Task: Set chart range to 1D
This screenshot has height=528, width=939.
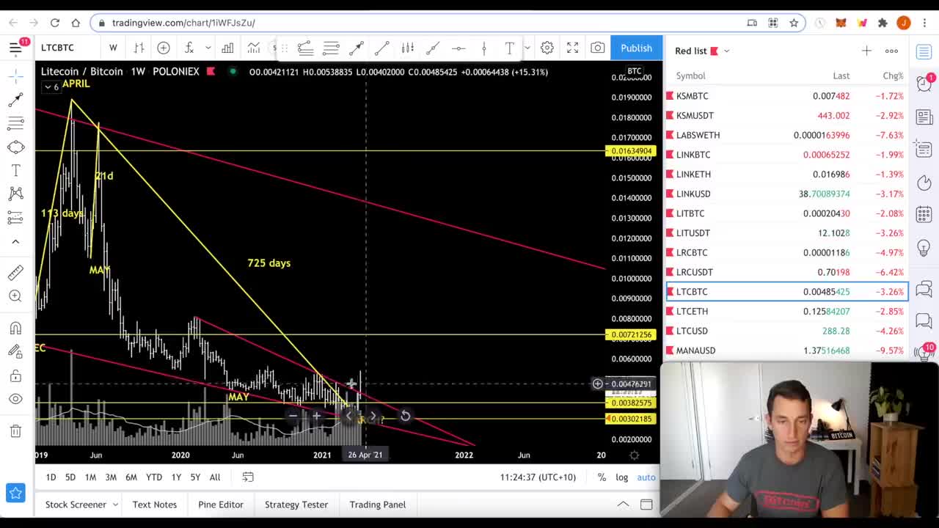Action: (x=51, y=477)
